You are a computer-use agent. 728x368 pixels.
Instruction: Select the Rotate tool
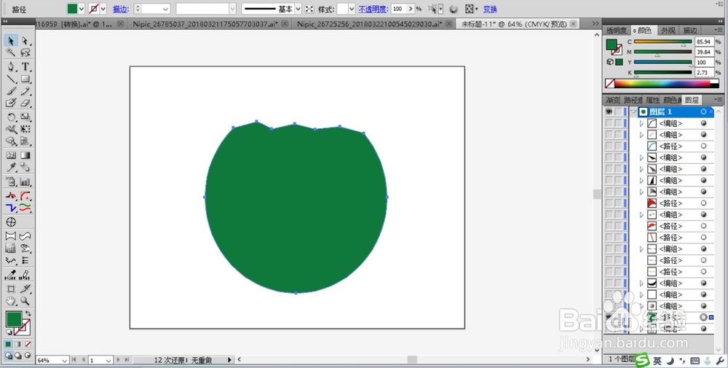click(x=11, y=117)
